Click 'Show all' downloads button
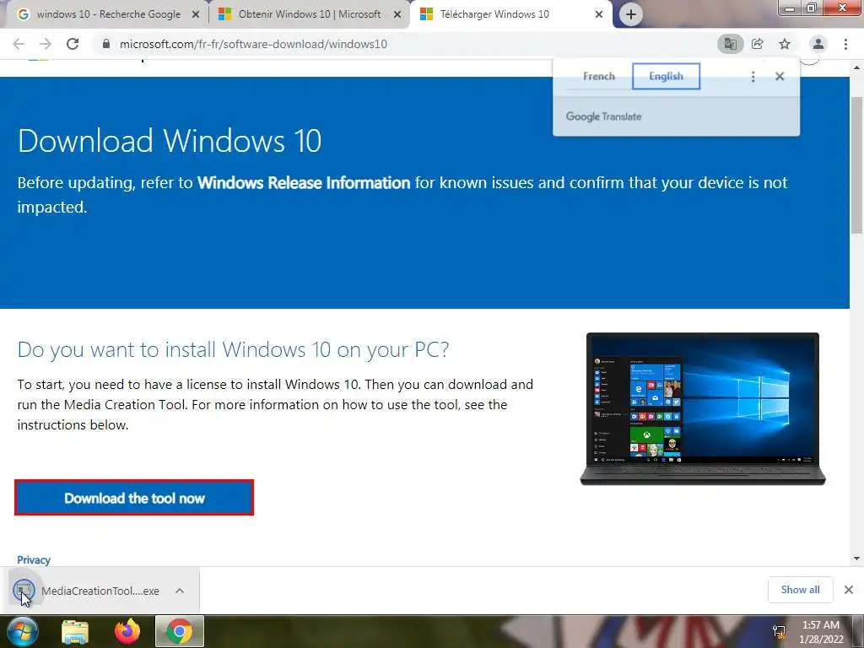The height and width of the screenshot is (648, 864). pyautogui.click(x=800, y=590)
